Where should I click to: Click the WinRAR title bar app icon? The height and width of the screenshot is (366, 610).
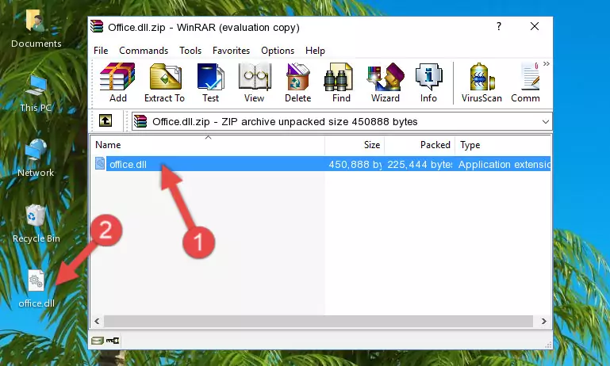98,26
